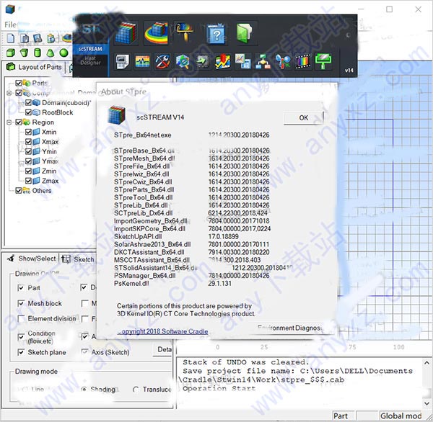Create a green cylinder part
The height and width of the screenshot is (422, 433).
(38, 53)
